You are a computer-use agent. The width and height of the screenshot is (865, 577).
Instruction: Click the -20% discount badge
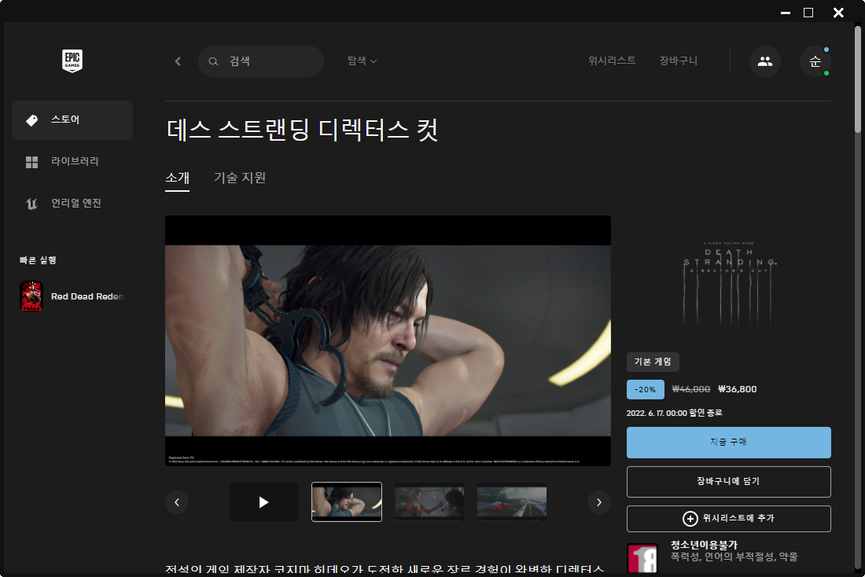point(645,389)
